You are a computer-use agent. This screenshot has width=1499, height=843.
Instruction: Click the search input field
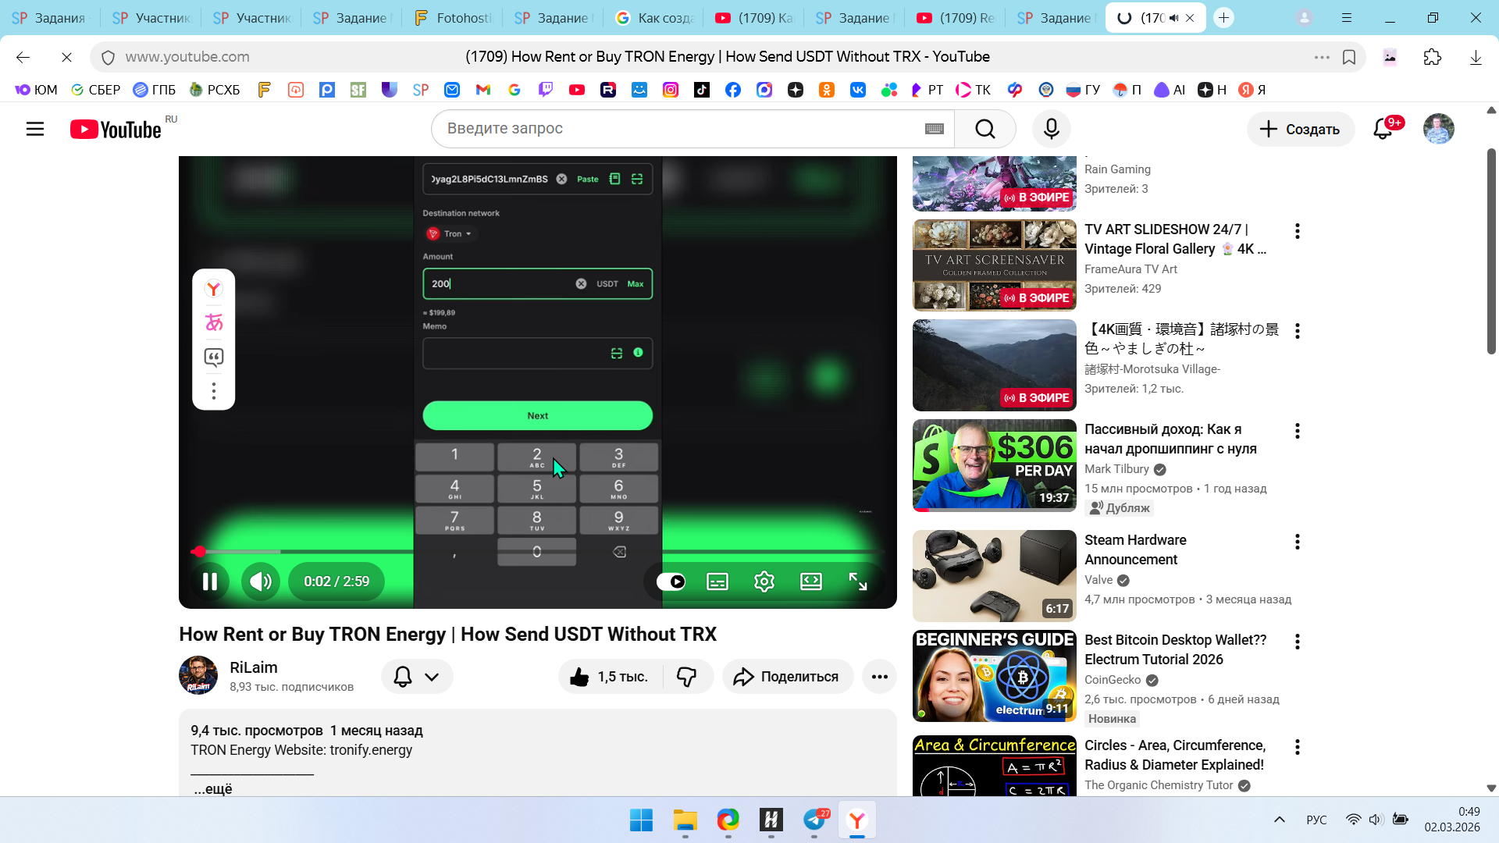(671, 129)
